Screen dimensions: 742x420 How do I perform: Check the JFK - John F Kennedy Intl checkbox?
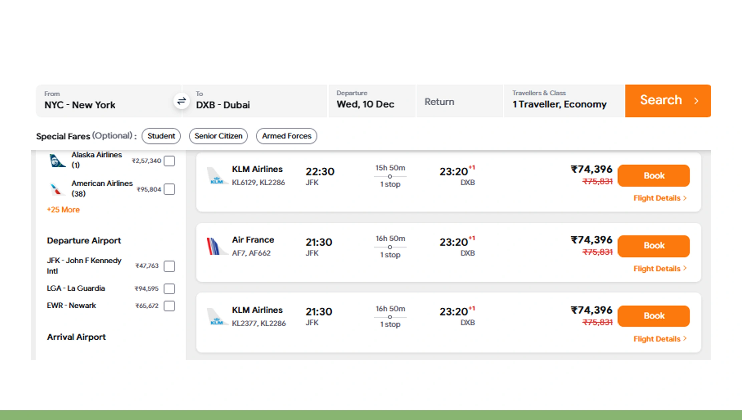[x=170, y=266]
